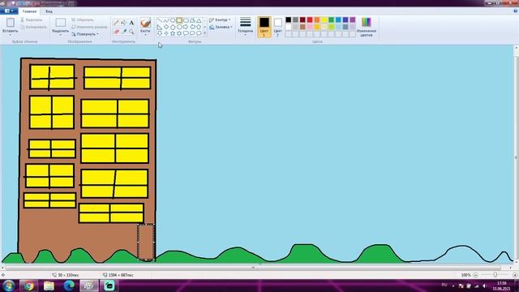
Task: Open the Заливка shape fill dropdown
Action: tap(221, 27)
